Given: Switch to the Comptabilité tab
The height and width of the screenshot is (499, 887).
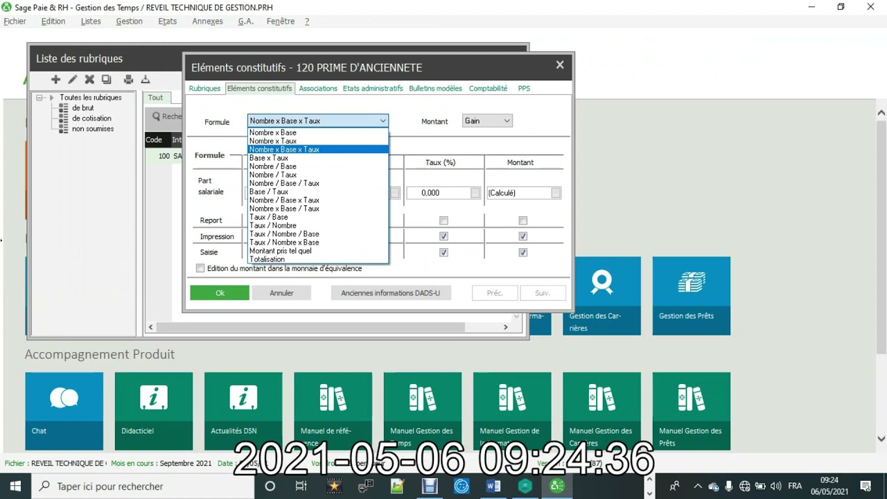Looking at the screenshot, I should 488,89.
